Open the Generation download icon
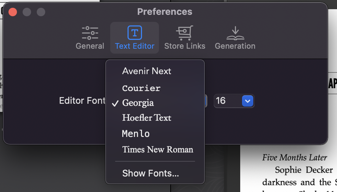The height and width of the screenshot is (192, 337). (x=235, y=33)
